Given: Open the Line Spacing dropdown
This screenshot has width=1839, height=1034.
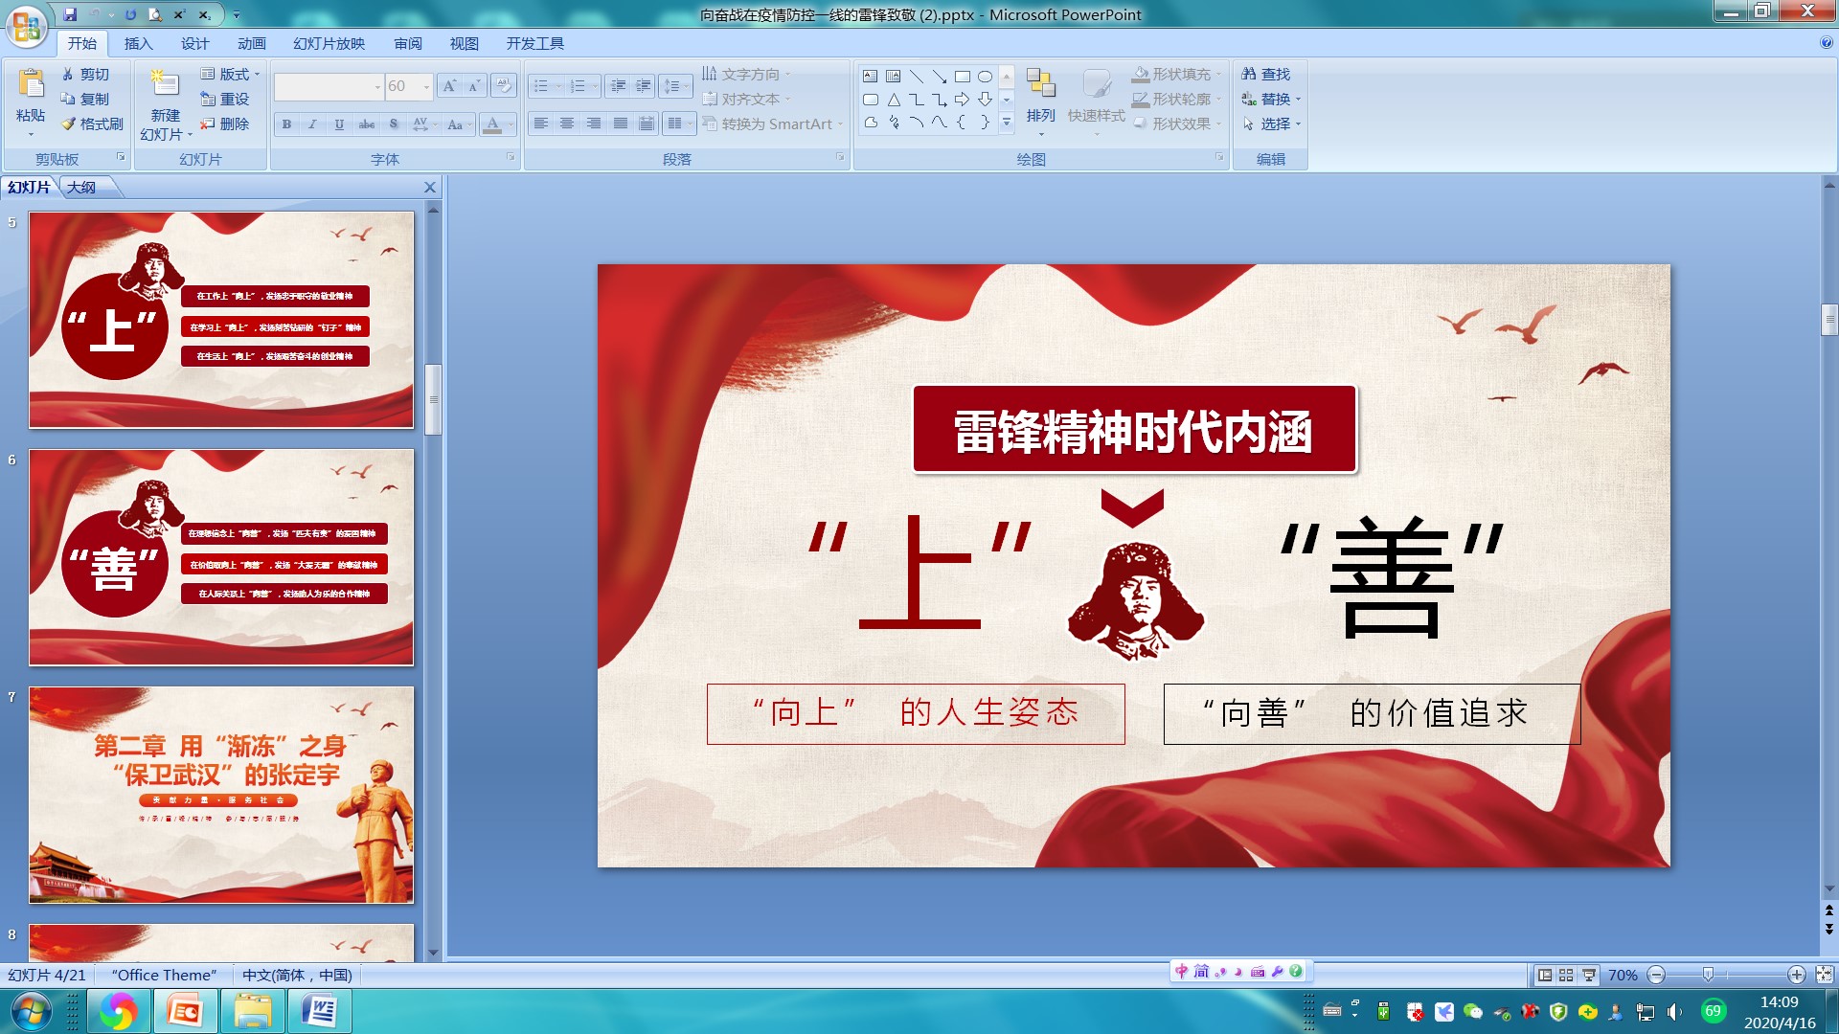Looking at the screenshot, I should (676, 86).
